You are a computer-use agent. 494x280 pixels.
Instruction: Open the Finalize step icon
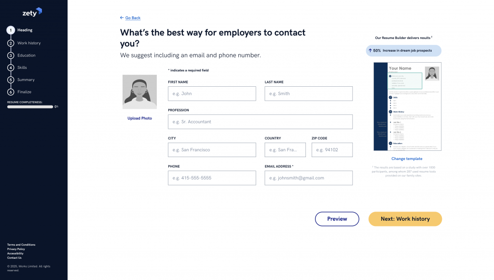[11, 92]
